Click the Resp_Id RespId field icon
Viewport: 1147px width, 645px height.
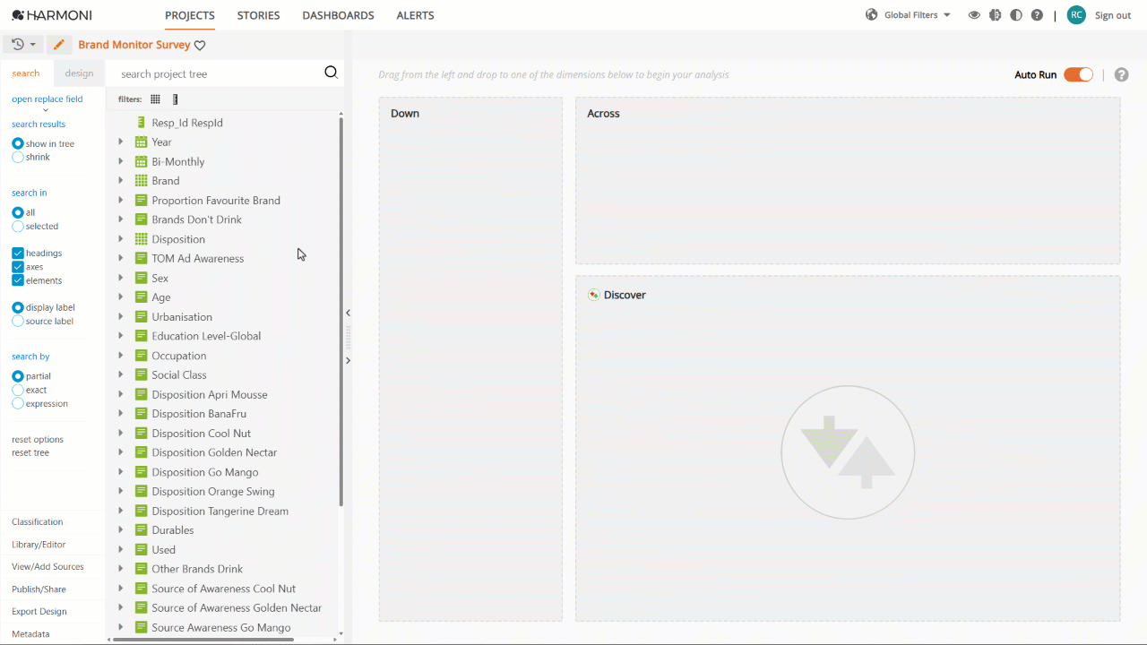tap(141, 122)
